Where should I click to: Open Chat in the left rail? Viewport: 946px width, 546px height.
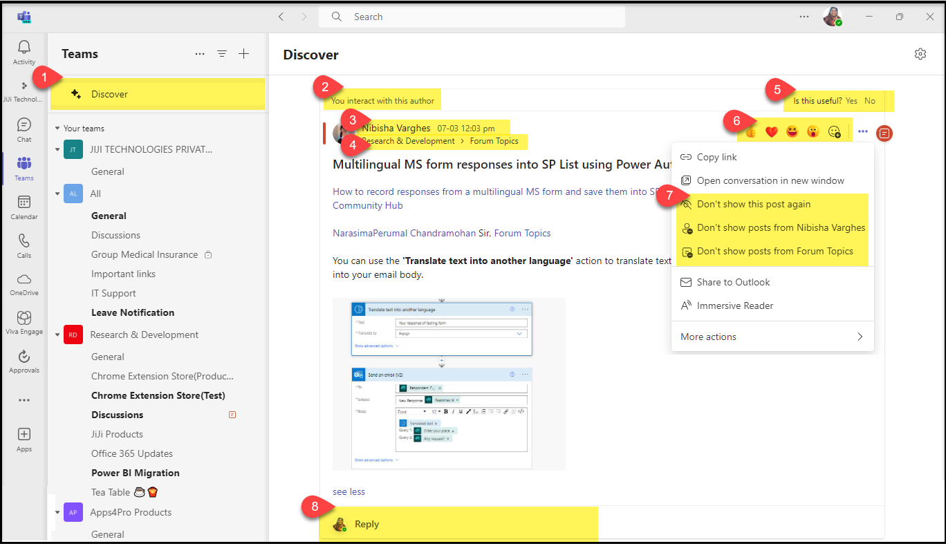pos(24,127)
